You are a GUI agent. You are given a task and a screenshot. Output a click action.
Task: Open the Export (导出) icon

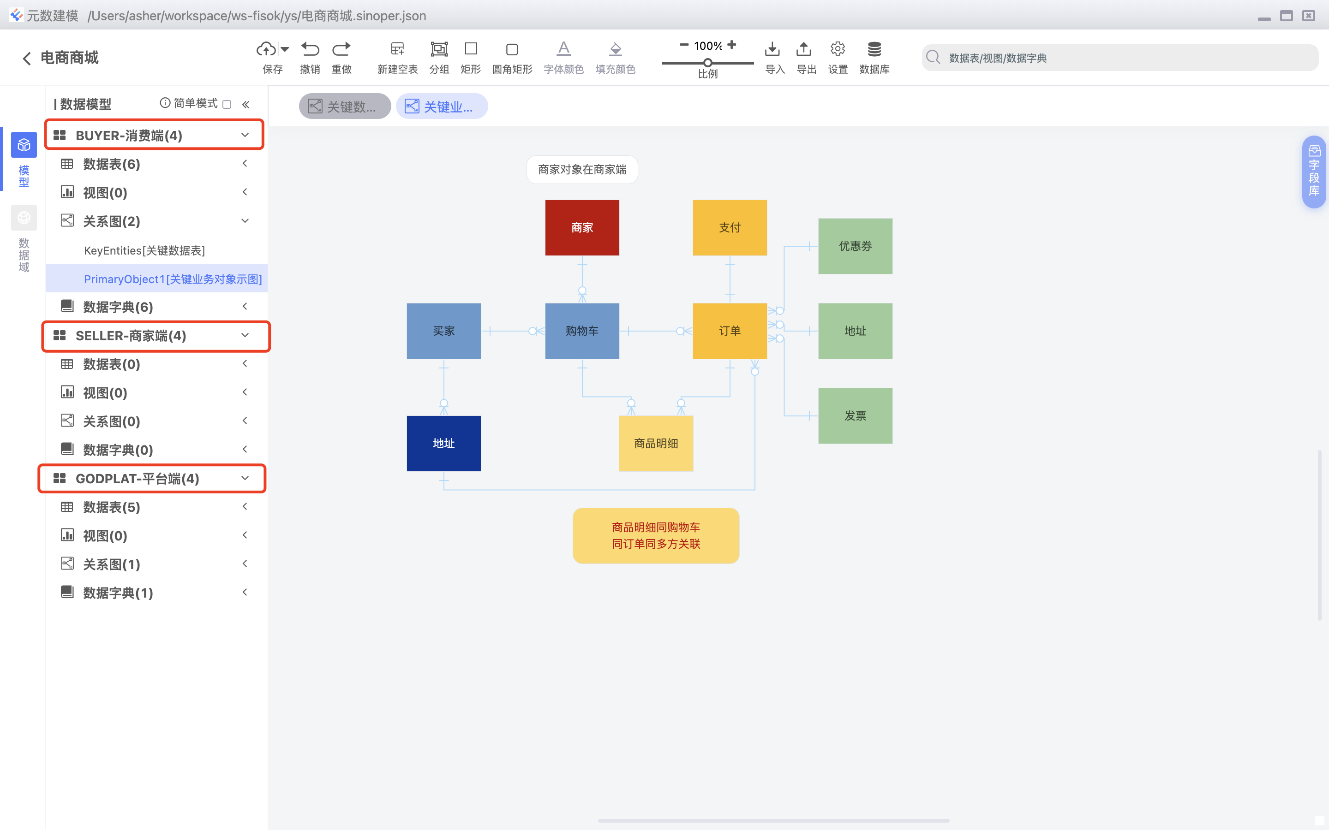tap(803, 49)
